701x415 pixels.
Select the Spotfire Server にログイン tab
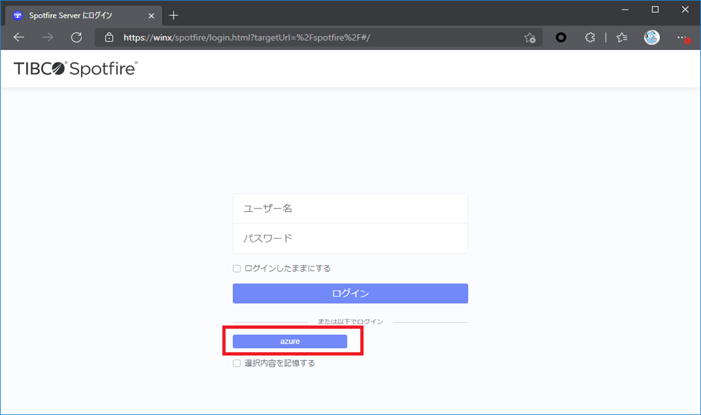[x=83, y=16]
